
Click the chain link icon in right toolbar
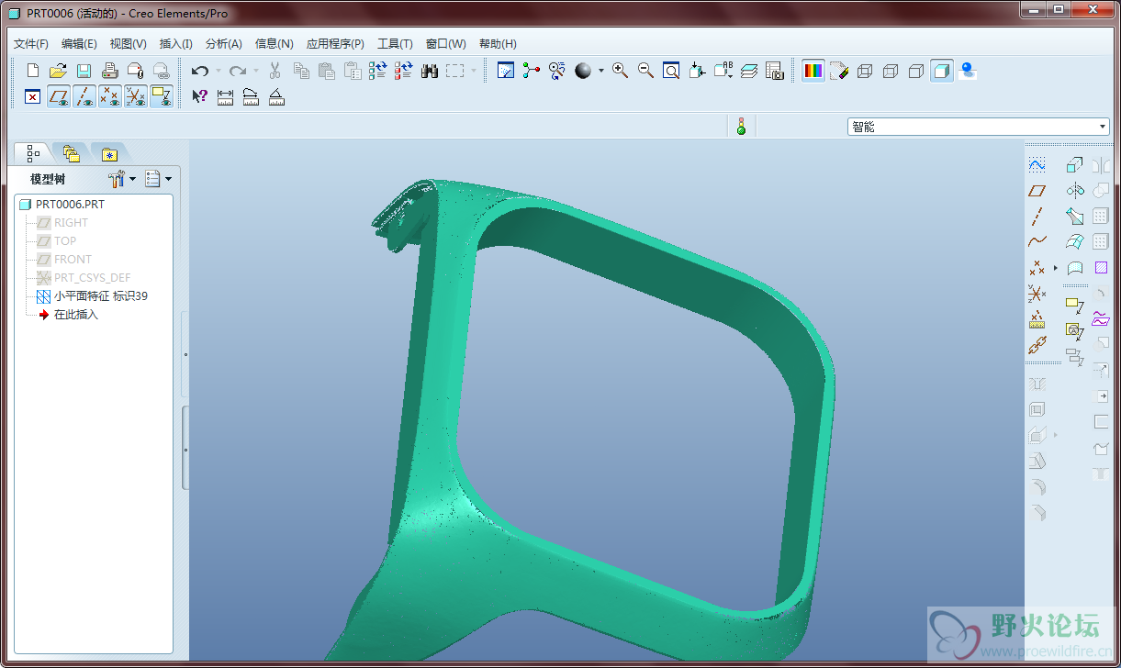pyautogui.click(x=1037, y=345)
